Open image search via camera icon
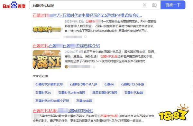 pyautogui.click(x=154, y=5)
